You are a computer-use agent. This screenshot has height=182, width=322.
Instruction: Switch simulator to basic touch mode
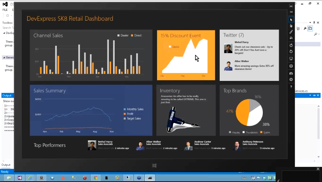pos(291,26)
